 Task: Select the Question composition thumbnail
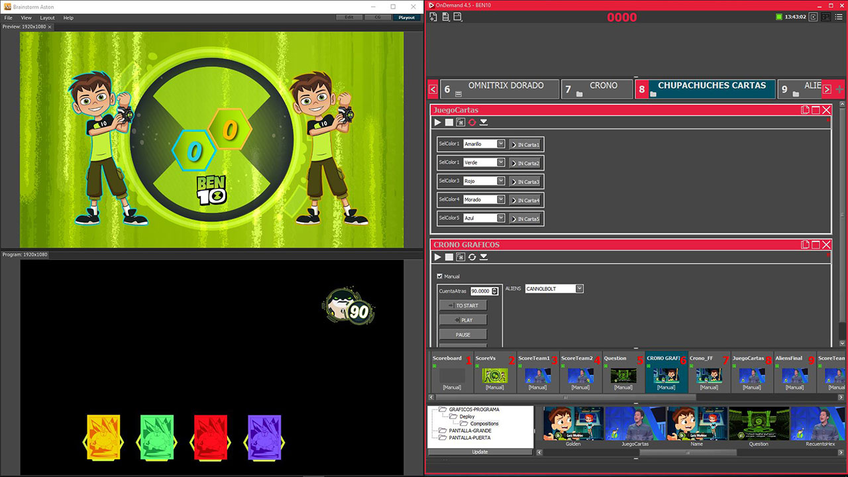759,426
